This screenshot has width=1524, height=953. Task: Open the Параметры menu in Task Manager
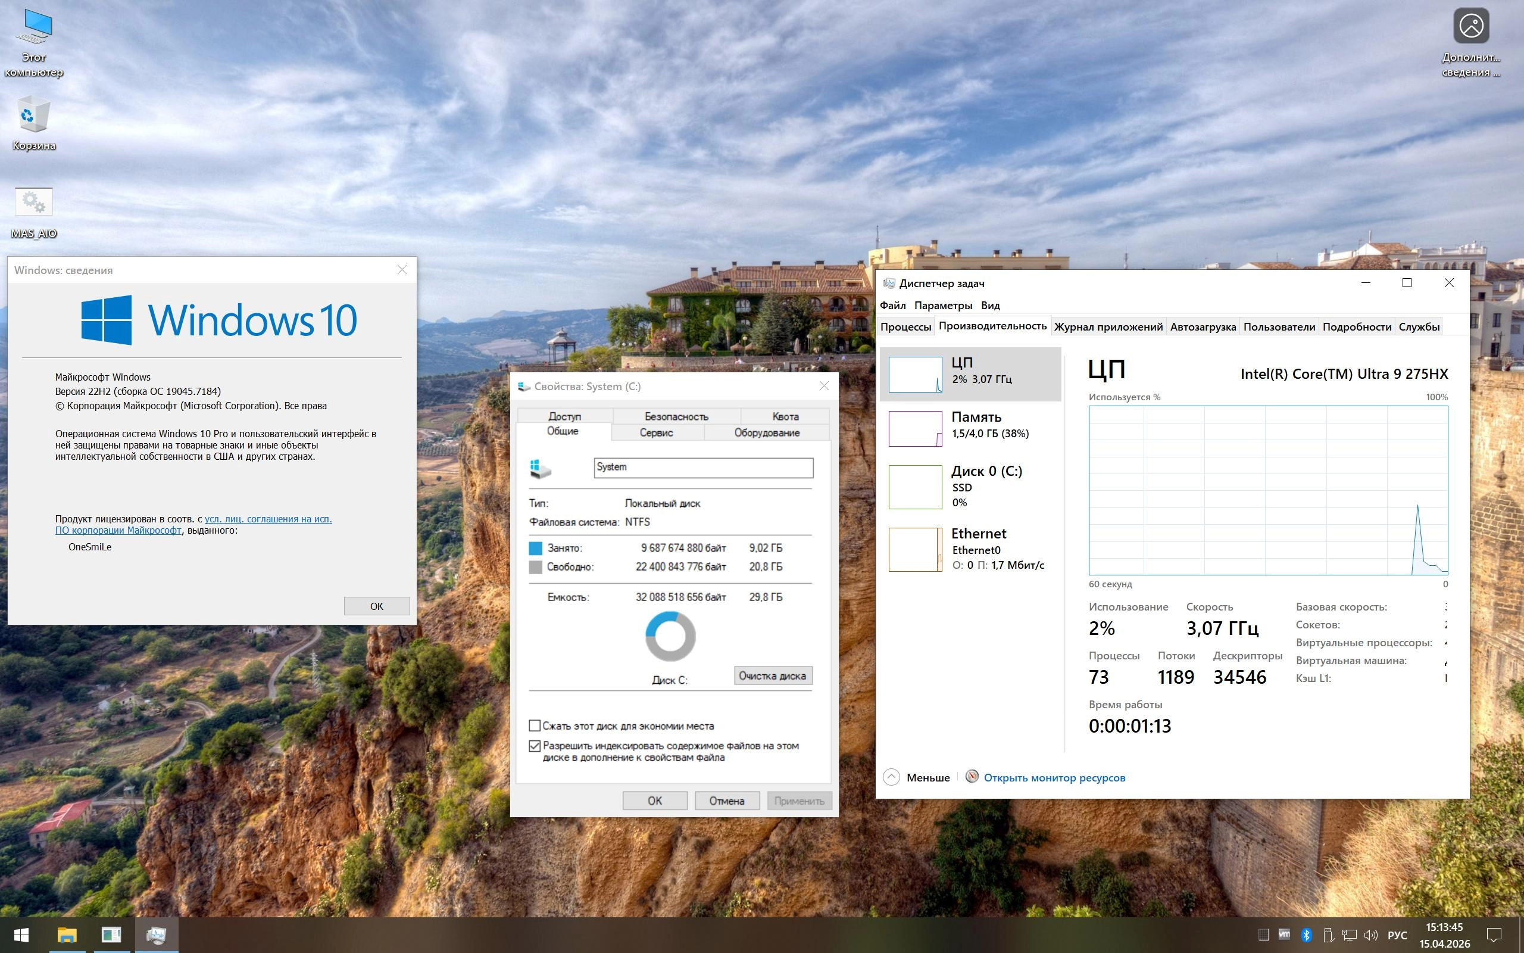click(943, 306)
